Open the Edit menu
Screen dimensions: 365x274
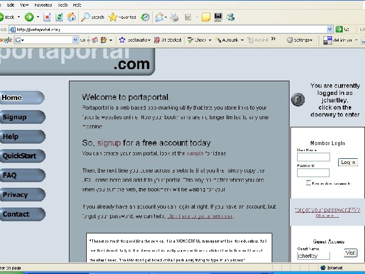[x=11, y=5]
